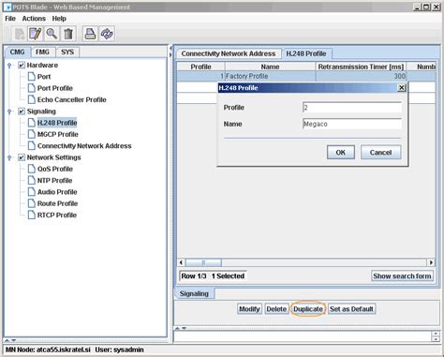444x357 pixels.
Task: Click the Retransmission Timer column header
Action: coord(361,67)
